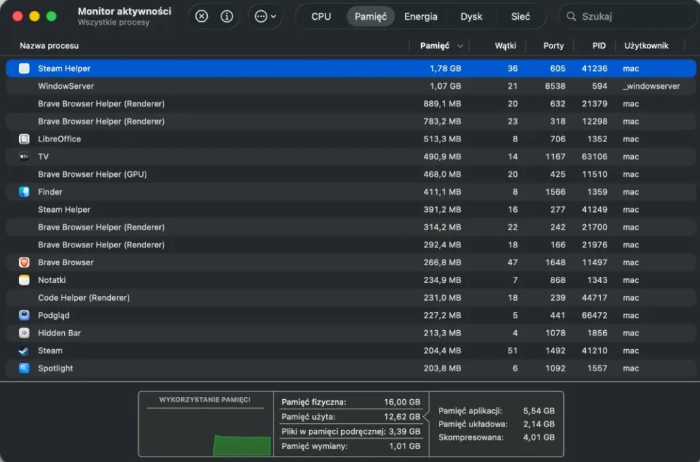Show the Sieć tab

tap(520, 16)
